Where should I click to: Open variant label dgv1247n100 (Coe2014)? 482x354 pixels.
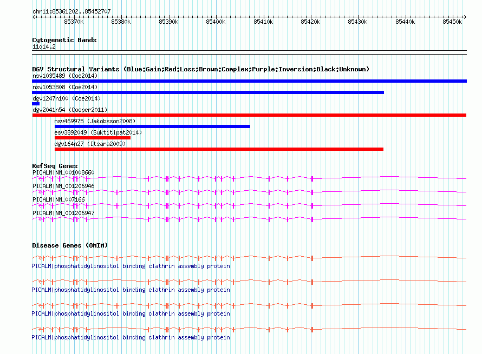67,98
